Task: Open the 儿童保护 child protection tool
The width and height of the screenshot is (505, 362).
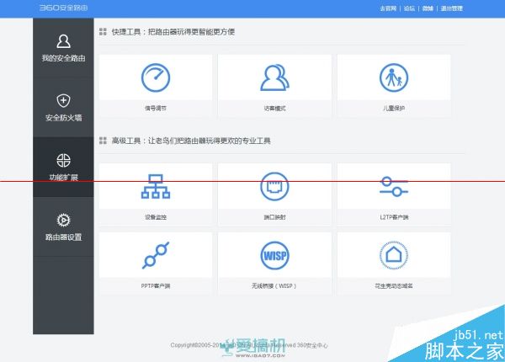Action: tap(393, 77)
